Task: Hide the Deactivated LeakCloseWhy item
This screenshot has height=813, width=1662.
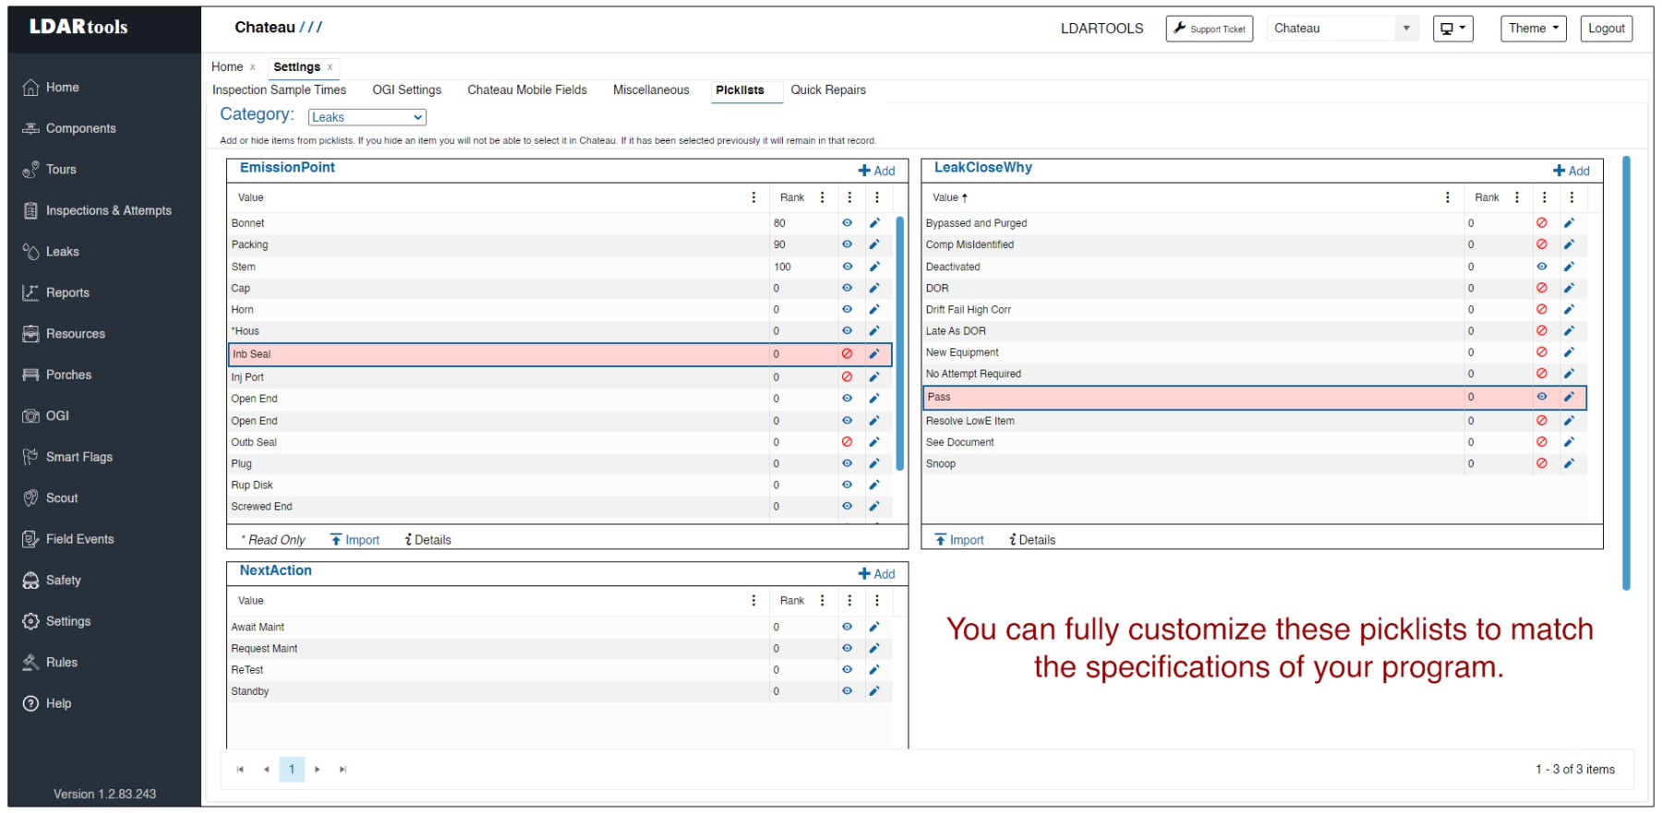Action: 1541,267
